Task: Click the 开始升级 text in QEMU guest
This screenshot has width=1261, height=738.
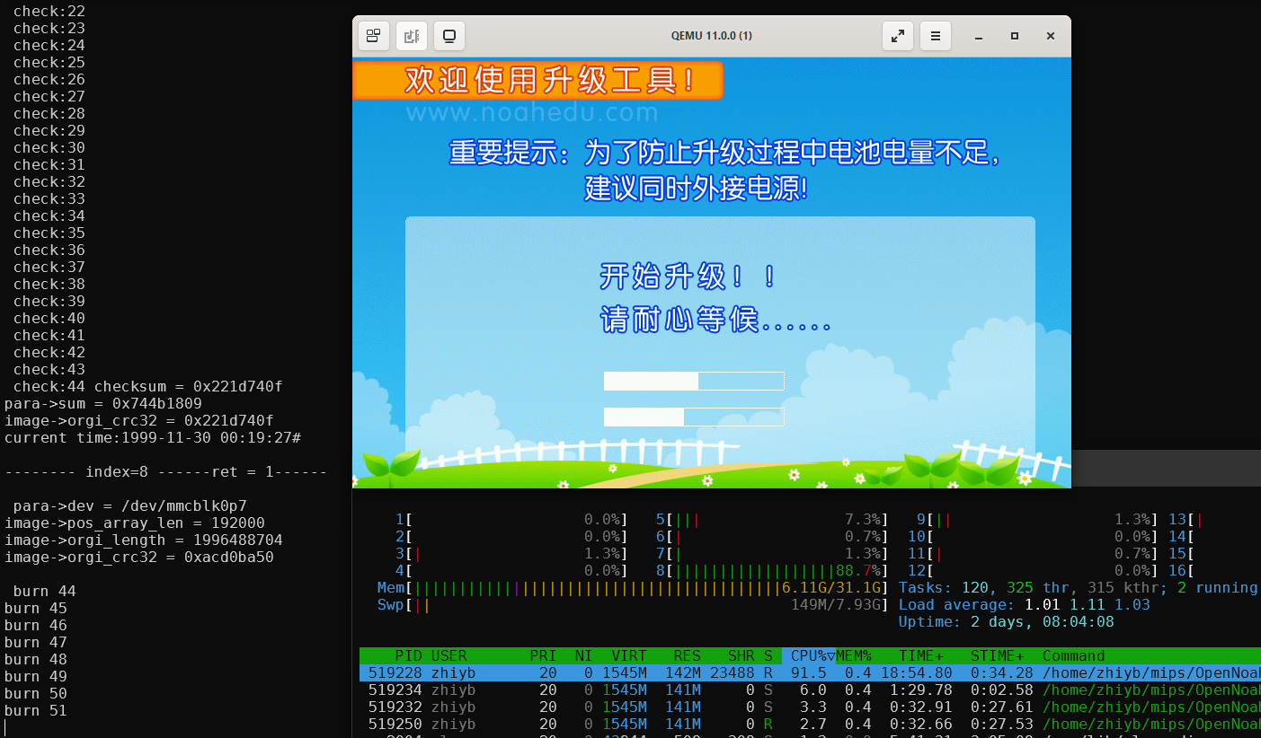Action: [x=687, y=276]
